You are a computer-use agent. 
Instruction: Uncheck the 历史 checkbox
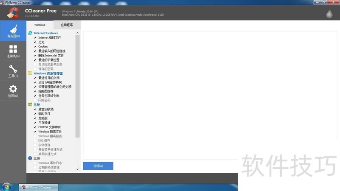tap(35, 42)
